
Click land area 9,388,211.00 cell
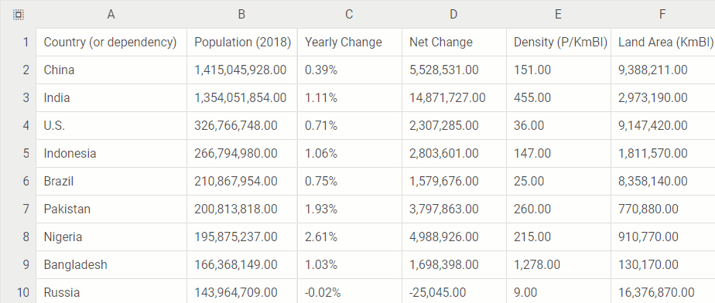point(662,70)
